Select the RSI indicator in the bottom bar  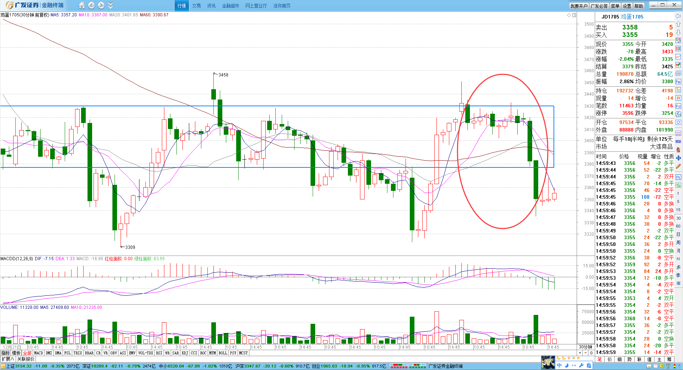coord(159,353)
